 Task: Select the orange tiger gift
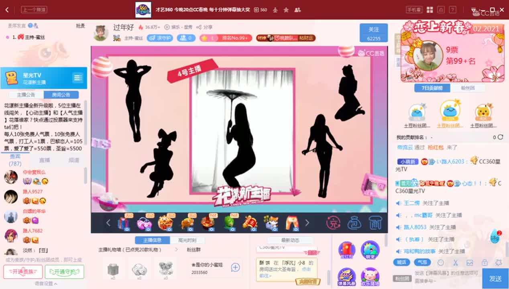tap(165, 223)
